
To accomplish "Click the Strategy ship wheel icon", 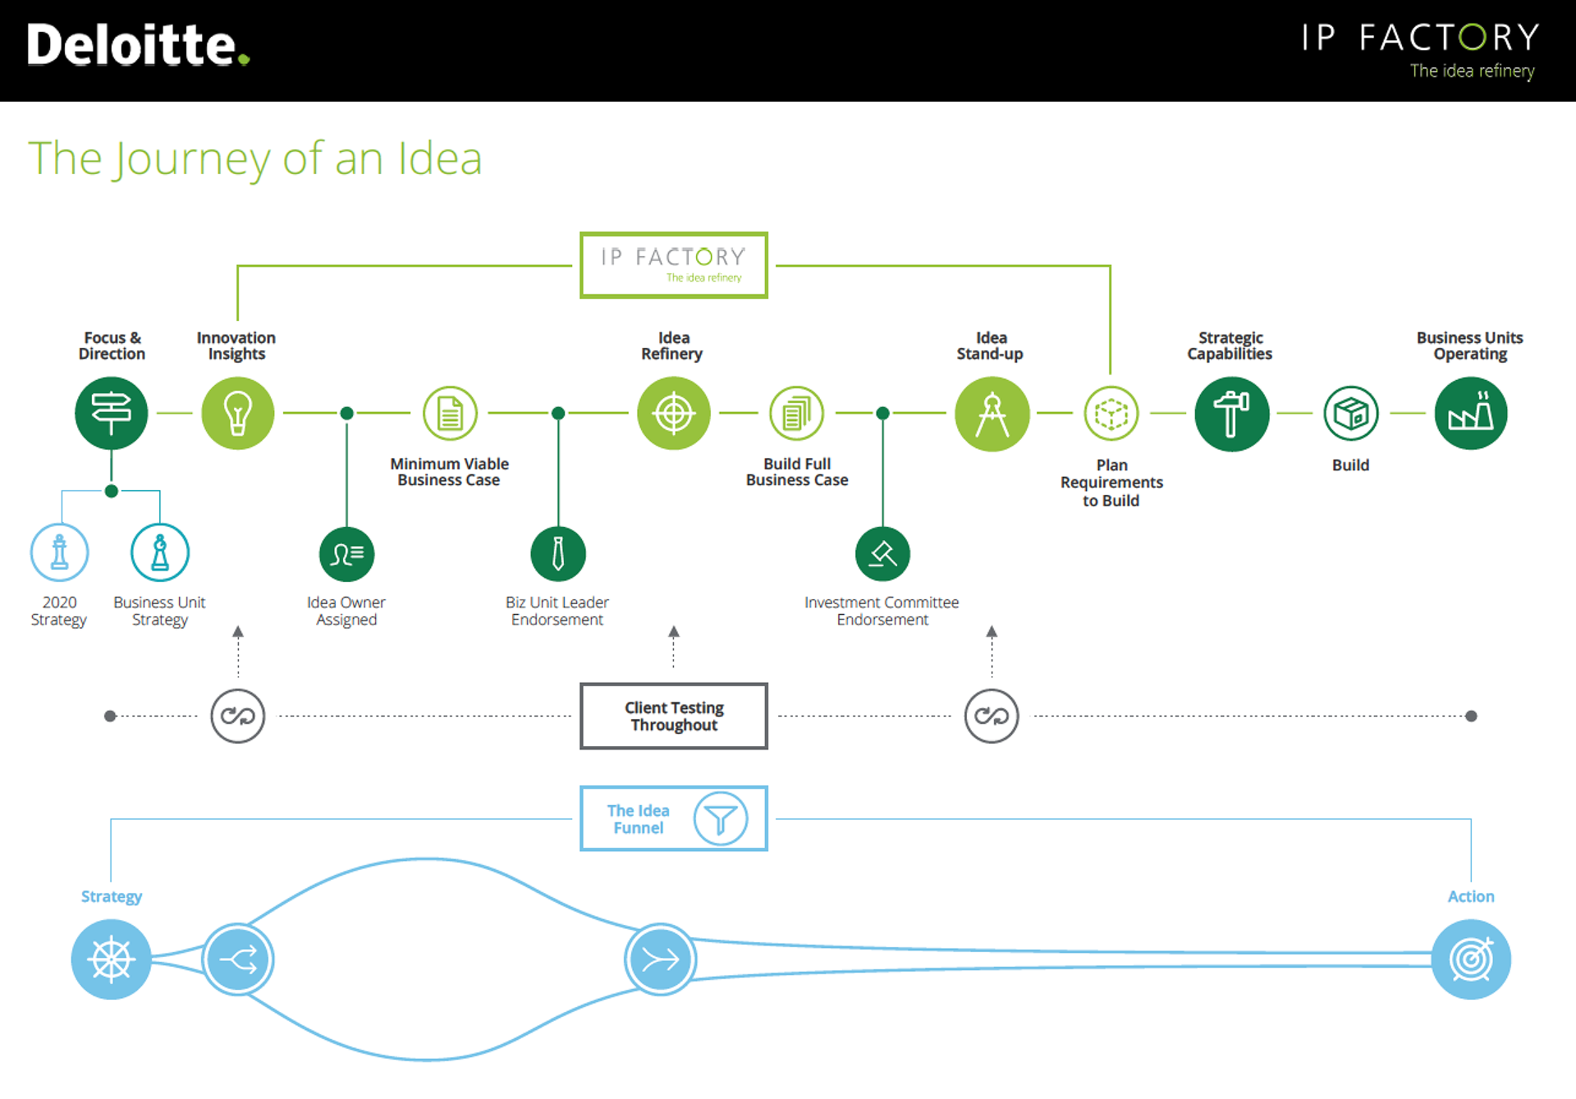I will [x=111, y=959].
